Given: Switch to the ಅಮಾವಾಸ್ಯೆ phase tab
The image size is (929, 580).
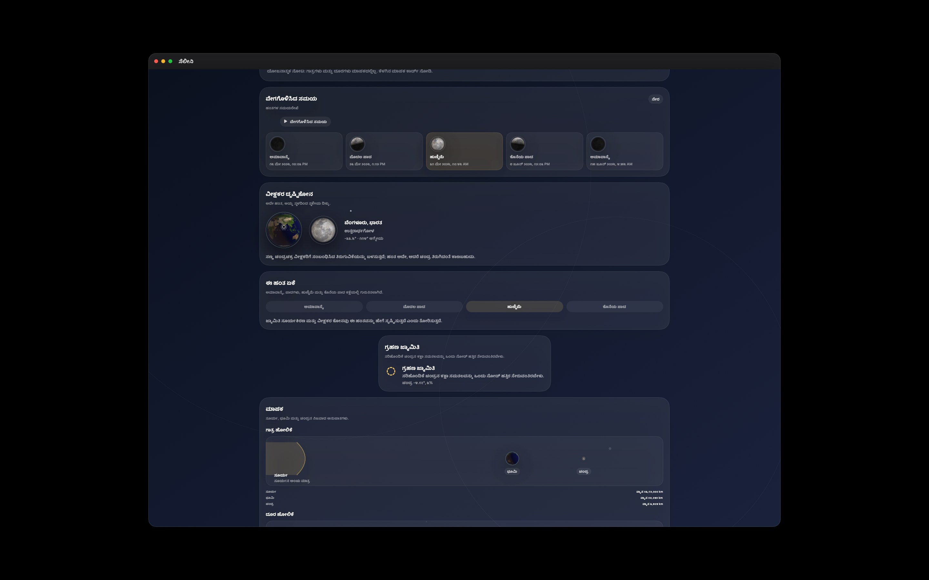Looking at the screenshot, I should 314,306.
